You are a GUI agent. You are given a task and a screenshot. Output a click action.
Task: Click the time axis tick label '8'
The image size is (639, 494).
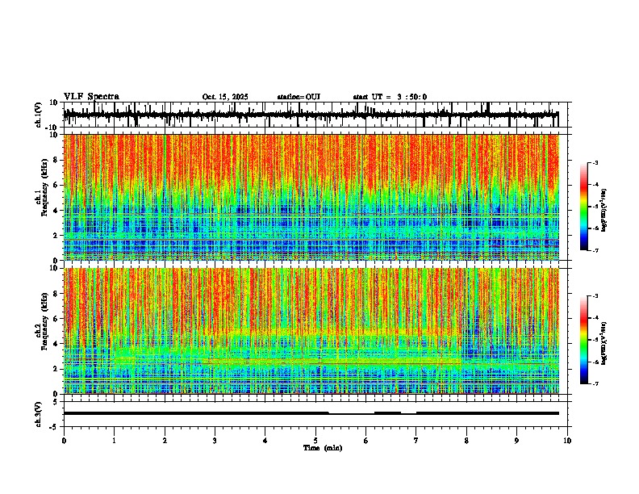[466, 441]
